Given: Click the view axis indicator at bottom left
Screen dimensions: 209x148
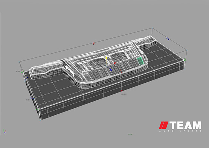Looking at the screenshot, I should [5, 131].
